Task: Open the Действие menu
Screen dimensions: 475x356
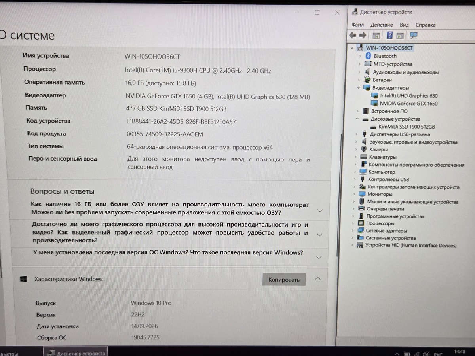Action: tap(382, 25)
